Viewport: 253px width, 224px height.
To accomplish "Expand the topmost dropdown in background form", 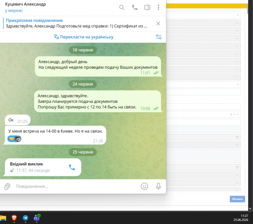I will pyautogui.click(x=238, y=15).
